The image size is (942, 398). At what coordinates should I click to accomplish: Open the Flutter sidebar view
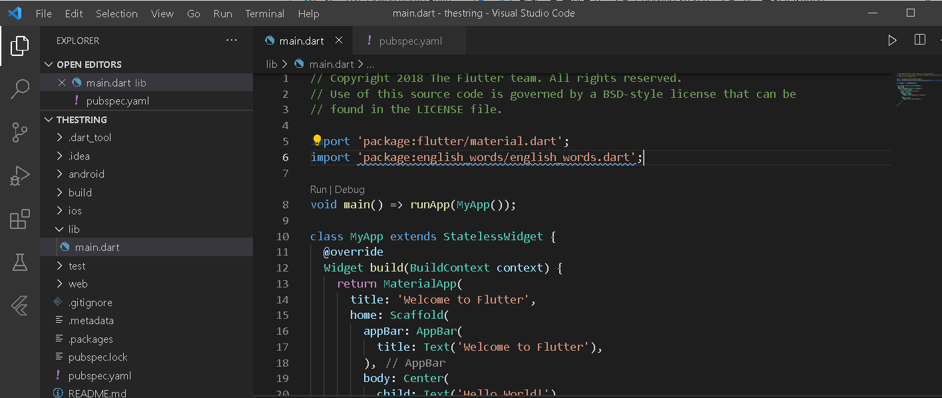click(20, 305)
